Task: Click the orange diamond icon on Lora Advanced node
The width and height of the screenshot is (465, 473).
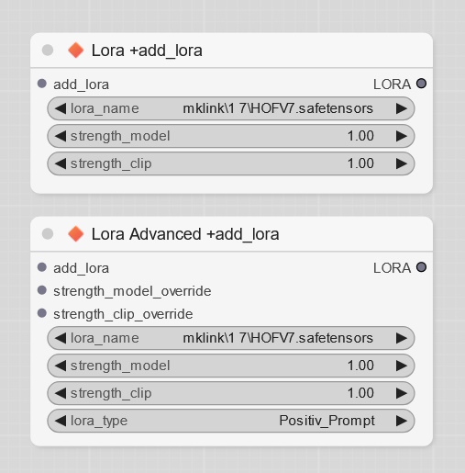Action: pyautogui.click(x=76, y=234)
